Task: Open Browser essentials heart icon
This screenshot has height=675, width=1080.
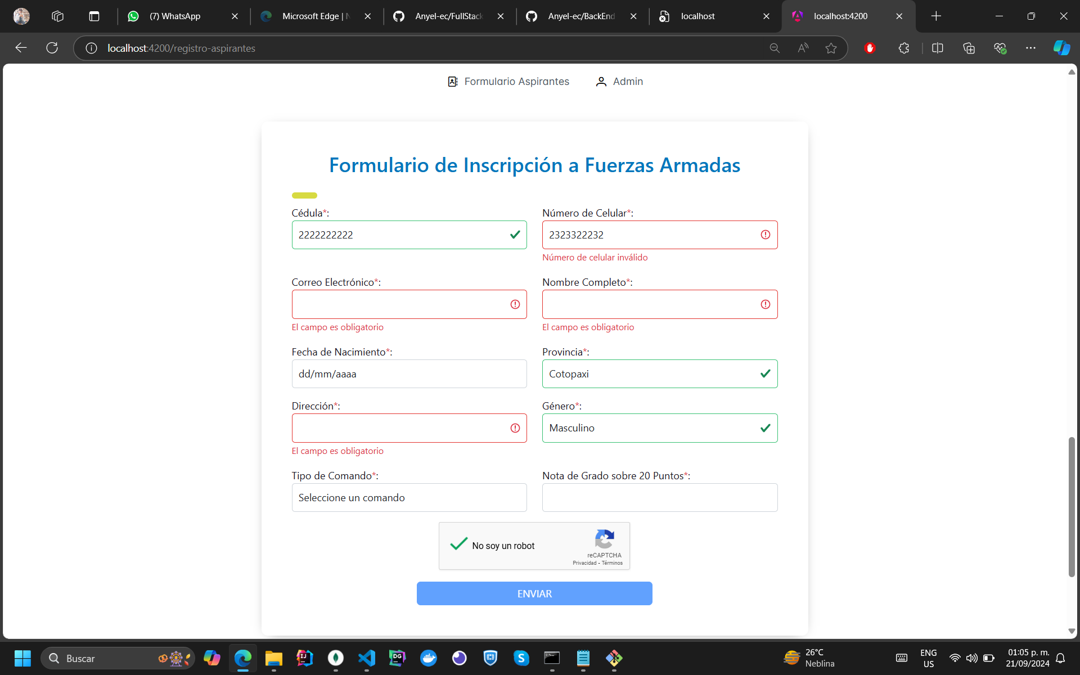Action: pyautogui.click(x=1000, y=48)
